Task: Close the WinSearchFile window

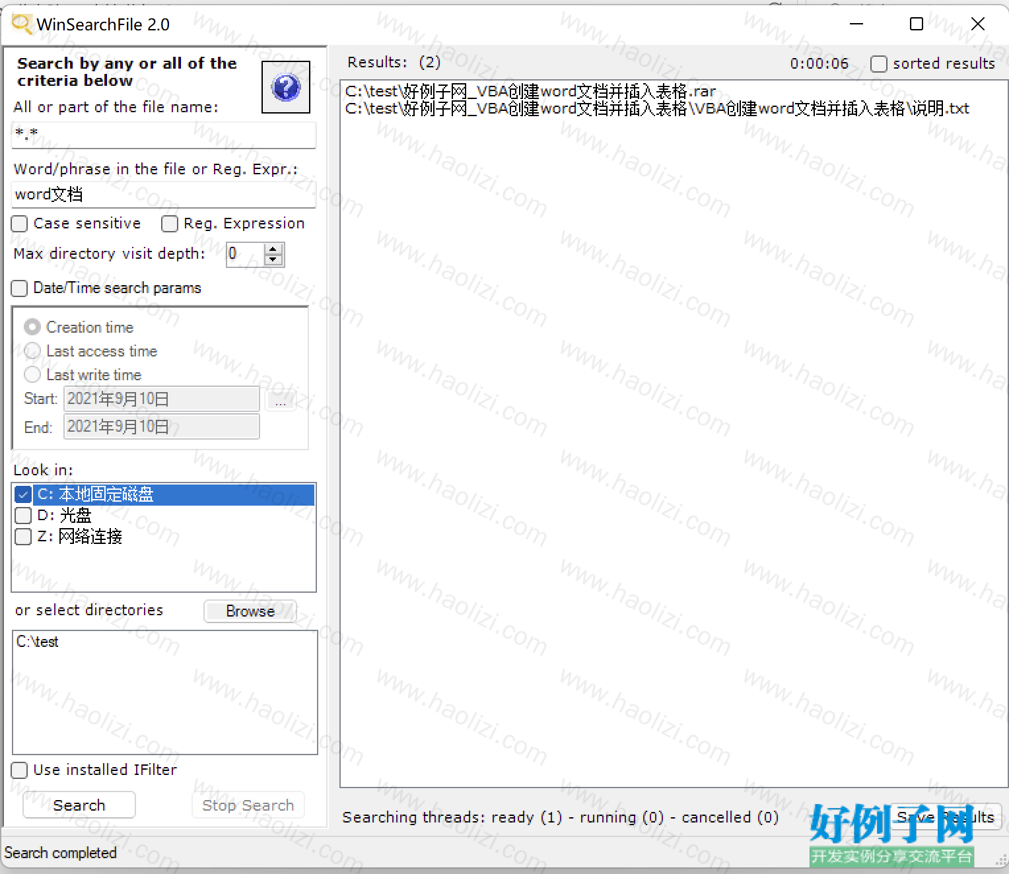Action: [978, 24]
